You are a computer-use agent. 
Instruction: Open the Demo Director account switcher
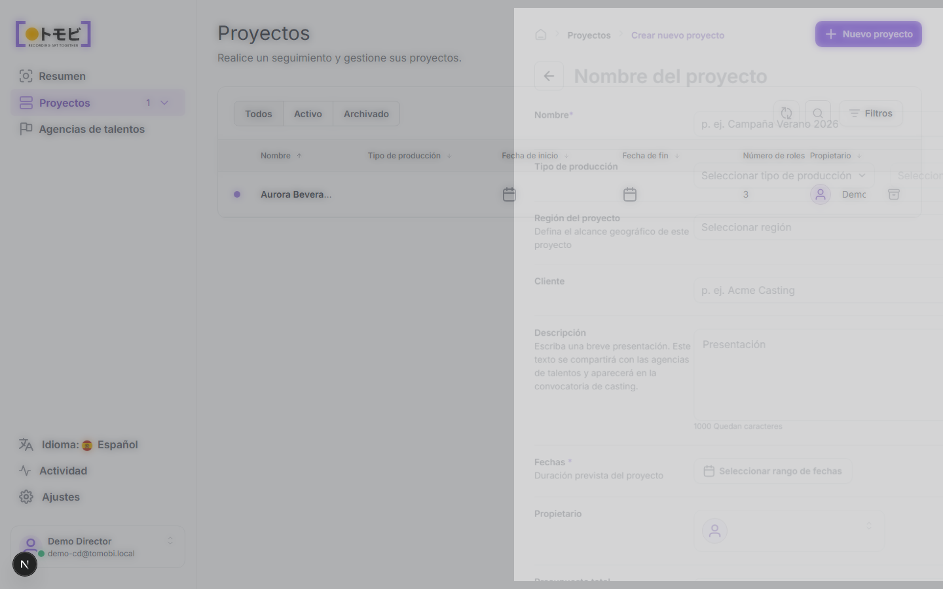tap(98, 547)
